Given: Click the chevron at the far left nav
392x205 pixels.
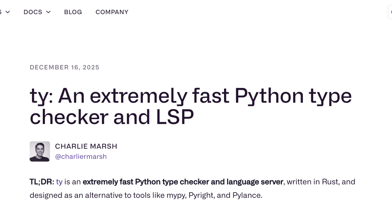Looking at the screenshot, I should pyautogui.click(x=8, y=12).
